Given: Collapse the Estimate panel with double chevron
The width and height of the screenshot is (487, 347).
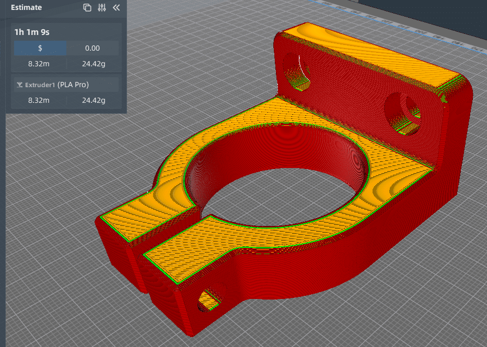Looking at the screenshot, I should tap(117, 8).
